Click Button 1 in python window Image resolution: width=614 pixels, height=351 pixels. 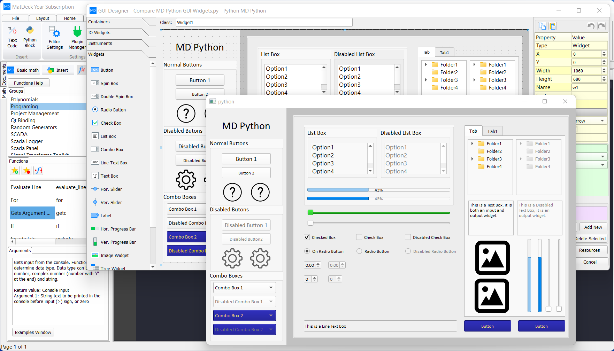[246, 159]
